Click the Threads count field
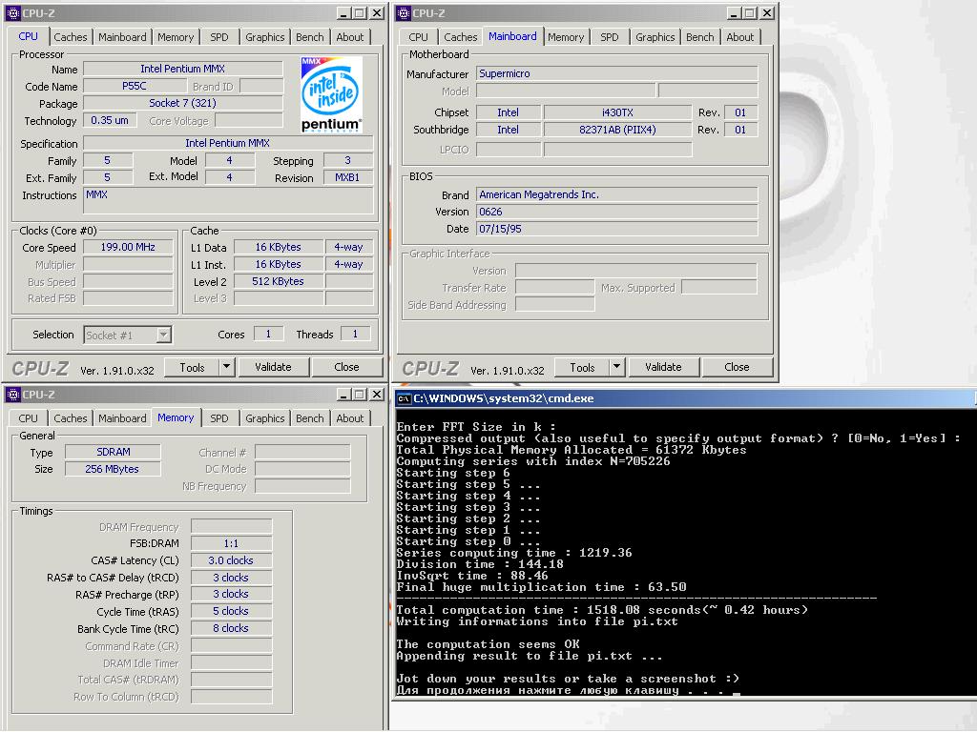Viewport: 977px width, 732px height. [355, 335]
